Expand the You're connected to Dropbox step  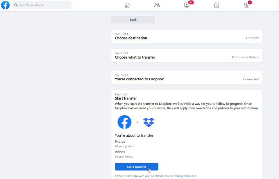point(187,77)
